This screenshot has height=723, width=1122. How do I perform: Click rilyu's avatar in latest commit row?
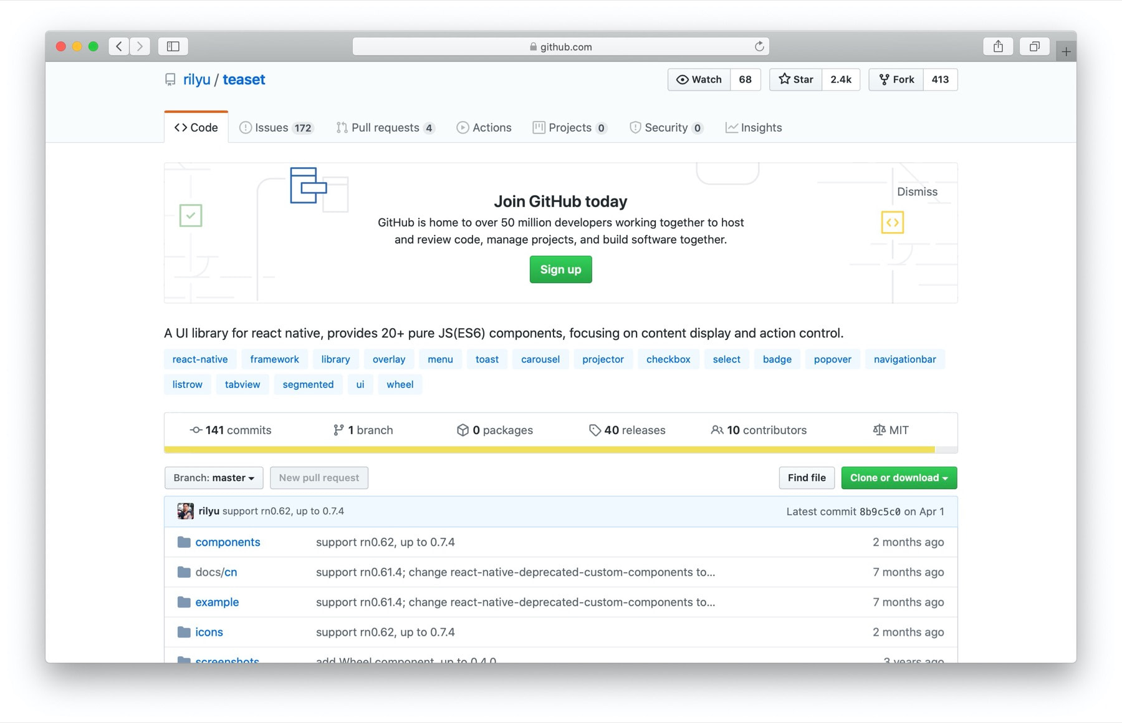tap(185, 511)
